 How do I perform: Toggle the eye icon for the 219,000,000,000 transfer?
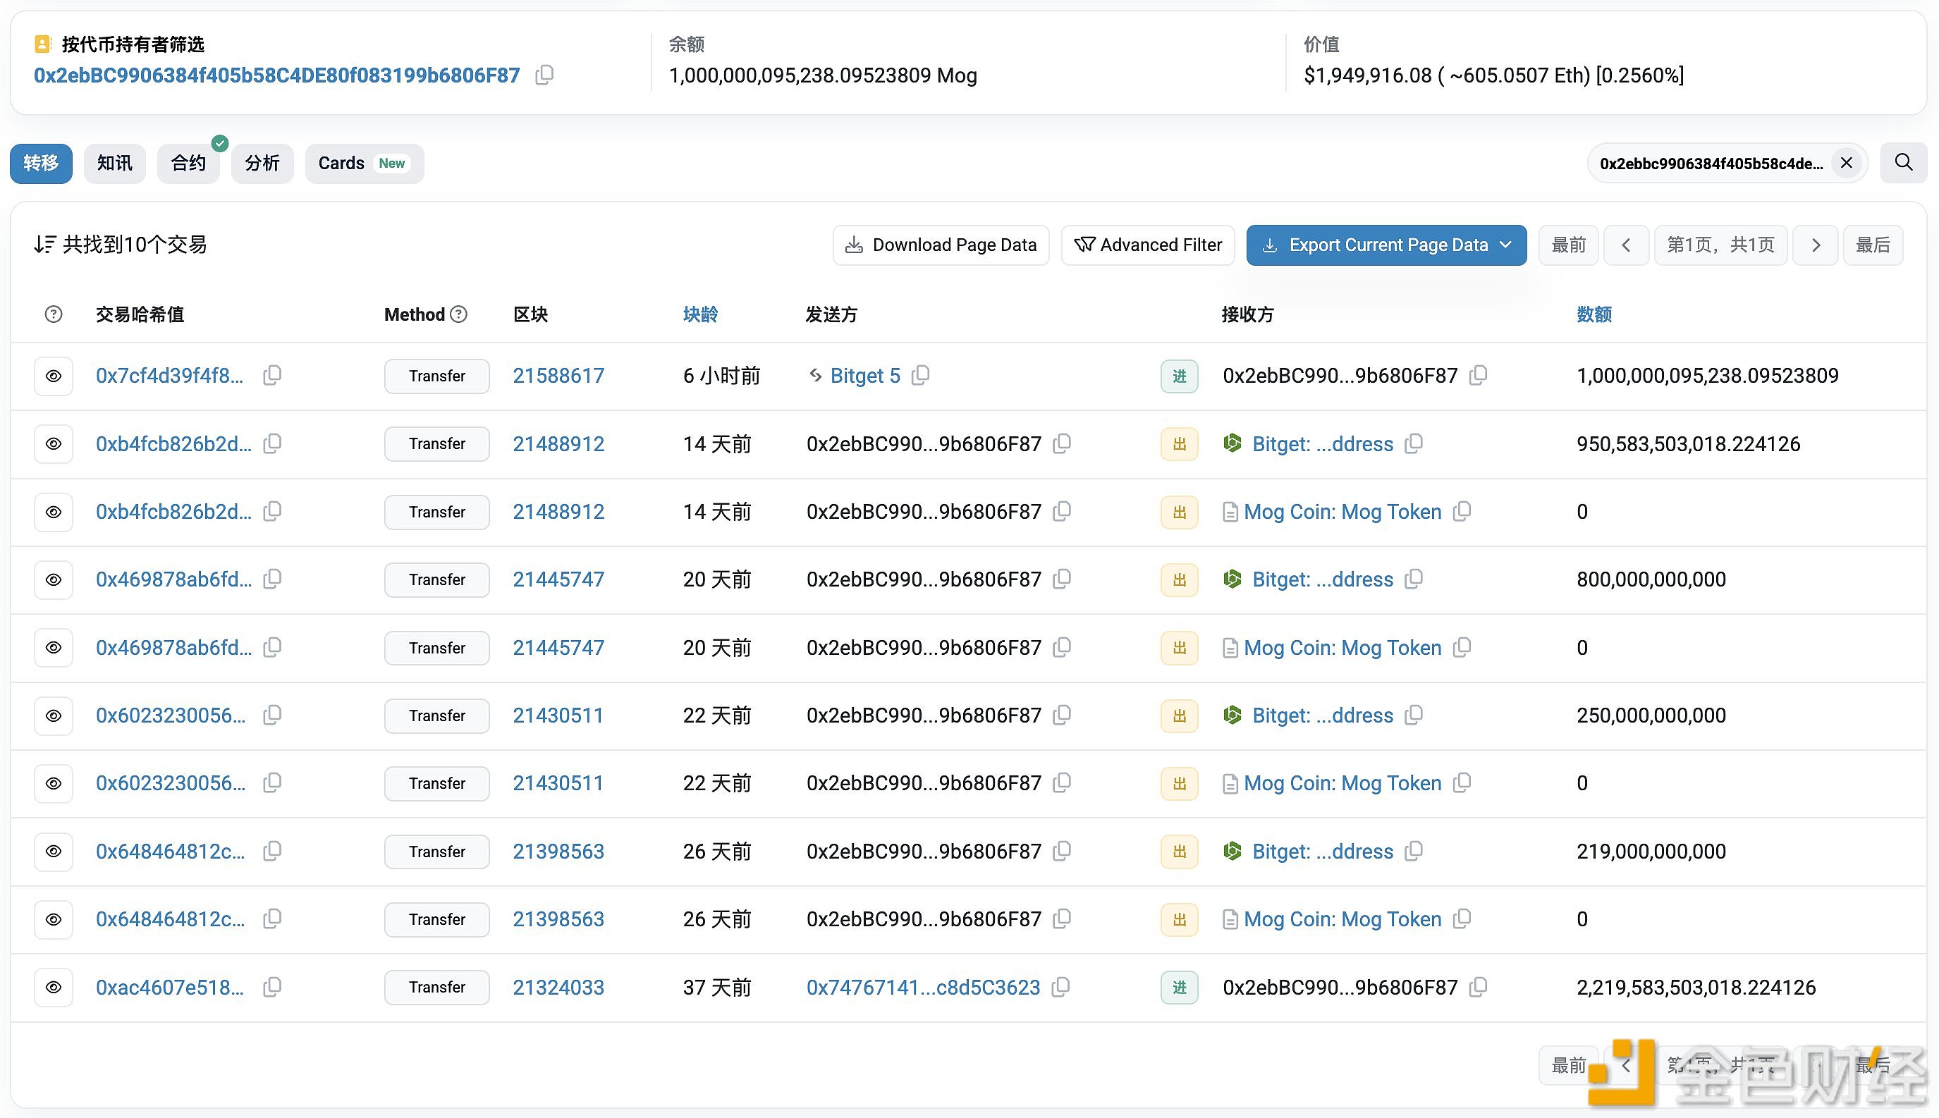coord(53,852)
